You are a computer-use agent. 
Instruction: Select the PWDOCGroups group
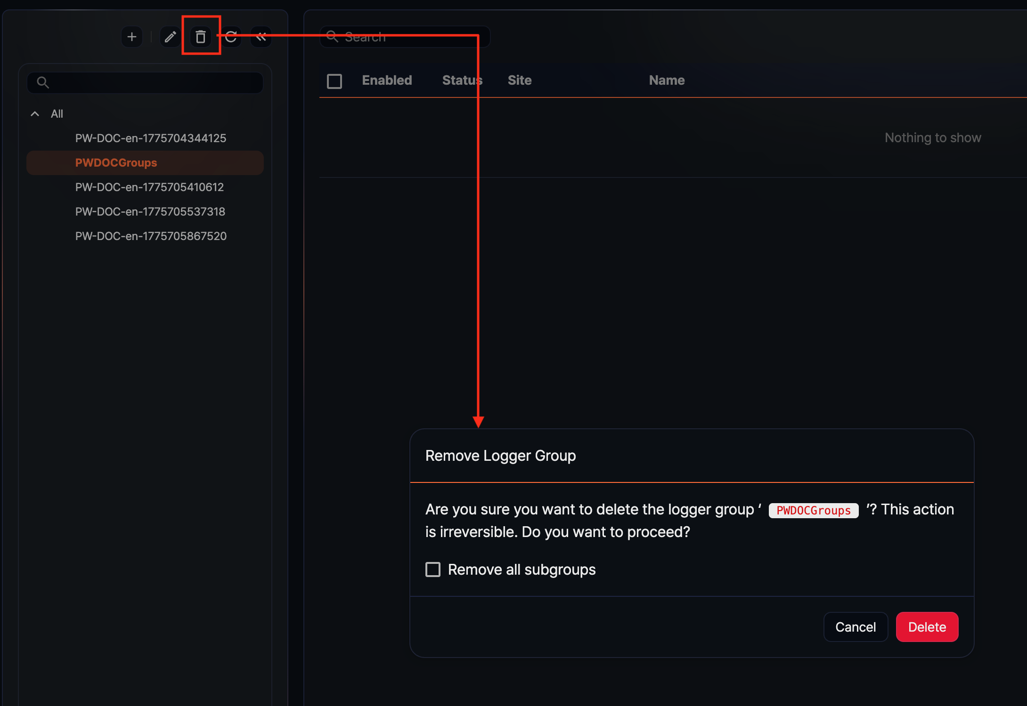[x=116, y=162]
